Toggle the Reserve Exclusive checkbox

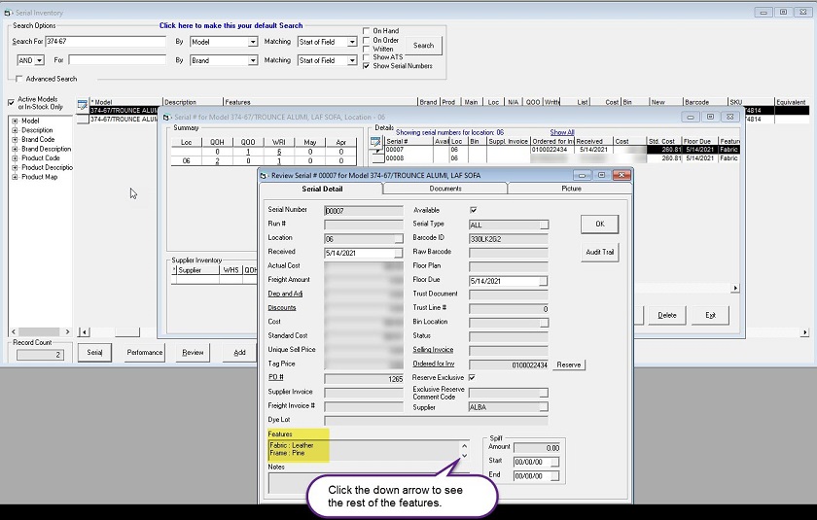(x=472, y=377)
